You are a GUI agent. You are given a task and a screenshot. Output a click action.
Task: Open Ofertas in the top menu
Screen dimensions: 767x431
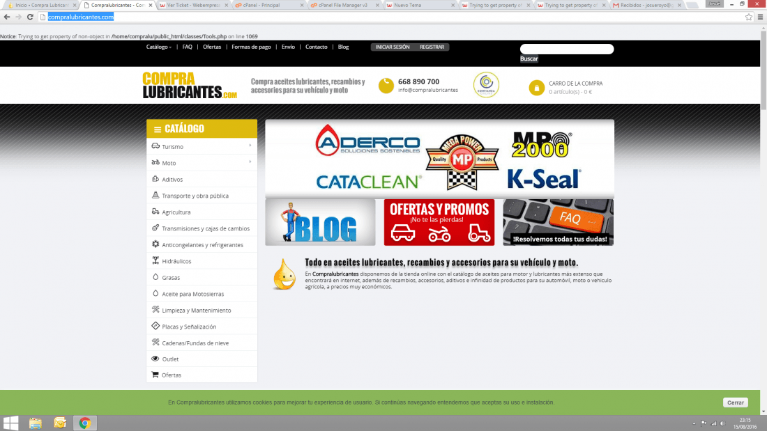212,47
